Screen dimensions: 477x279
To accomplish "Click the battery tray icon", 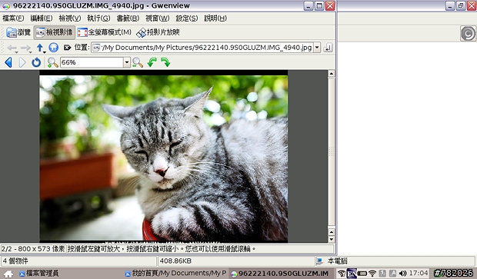I will click(362, 274).
